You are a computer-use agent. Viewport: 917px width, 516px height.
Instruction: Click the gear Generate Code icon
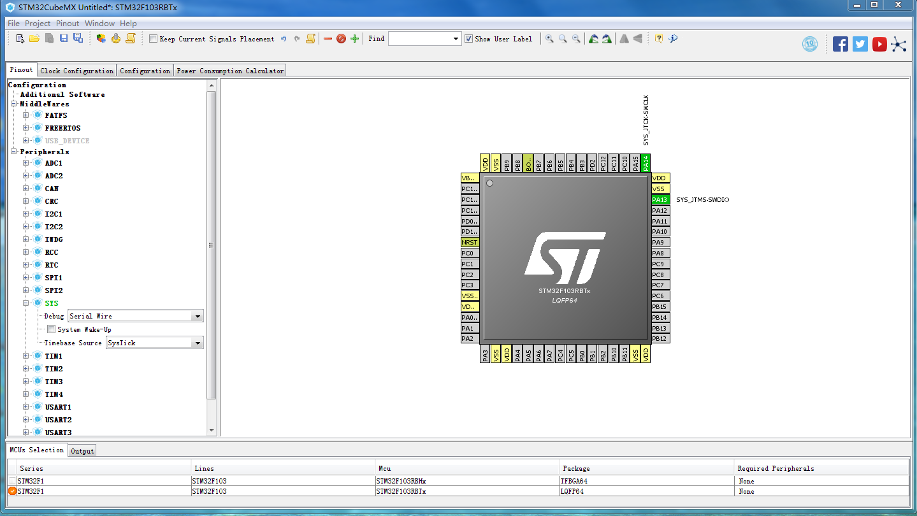(116, 39)
